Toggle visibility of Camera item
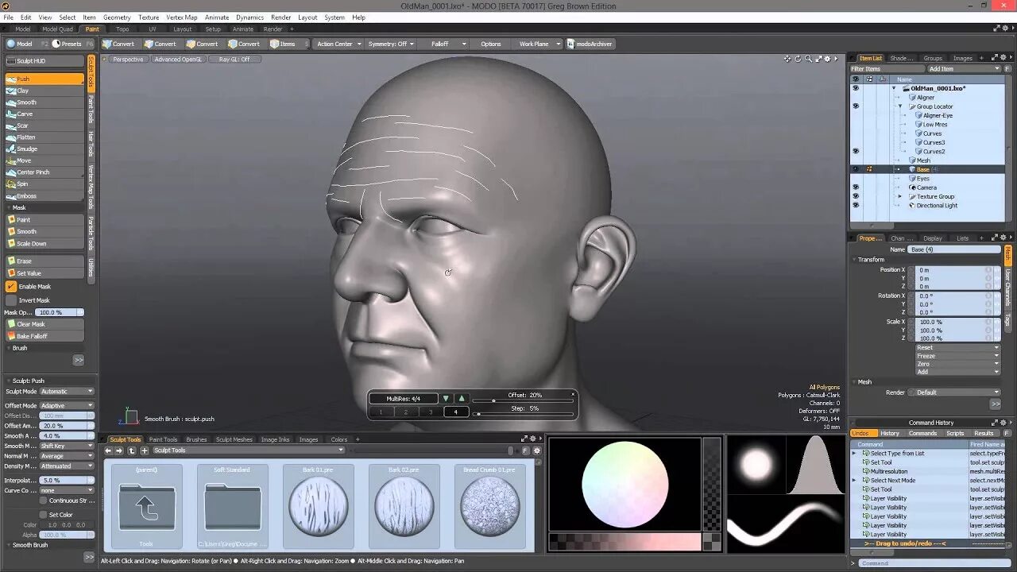 (x=856, y=187)
